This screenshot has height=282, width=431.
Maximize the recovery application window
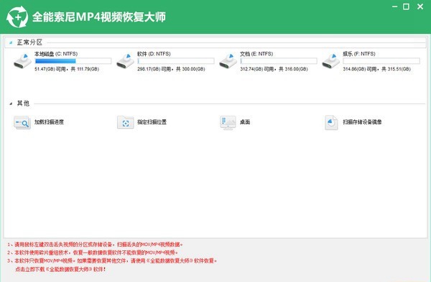coord(406,6)
